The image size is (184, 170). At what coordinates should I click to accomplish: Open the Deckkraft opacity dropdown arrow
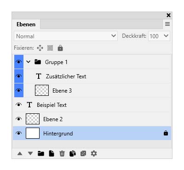(166, 36)
